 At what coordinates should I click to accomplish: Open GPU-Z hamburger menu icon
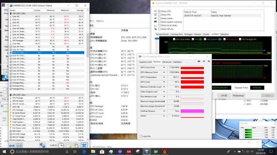pos(209,61)
